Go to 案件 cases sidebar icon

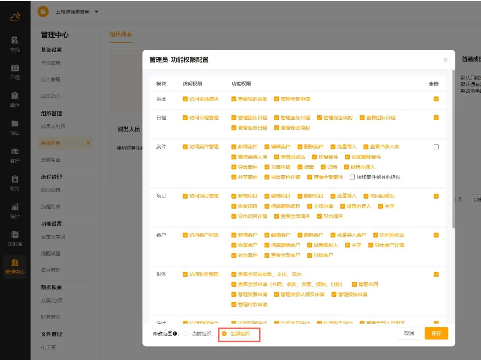pos(15,99)
